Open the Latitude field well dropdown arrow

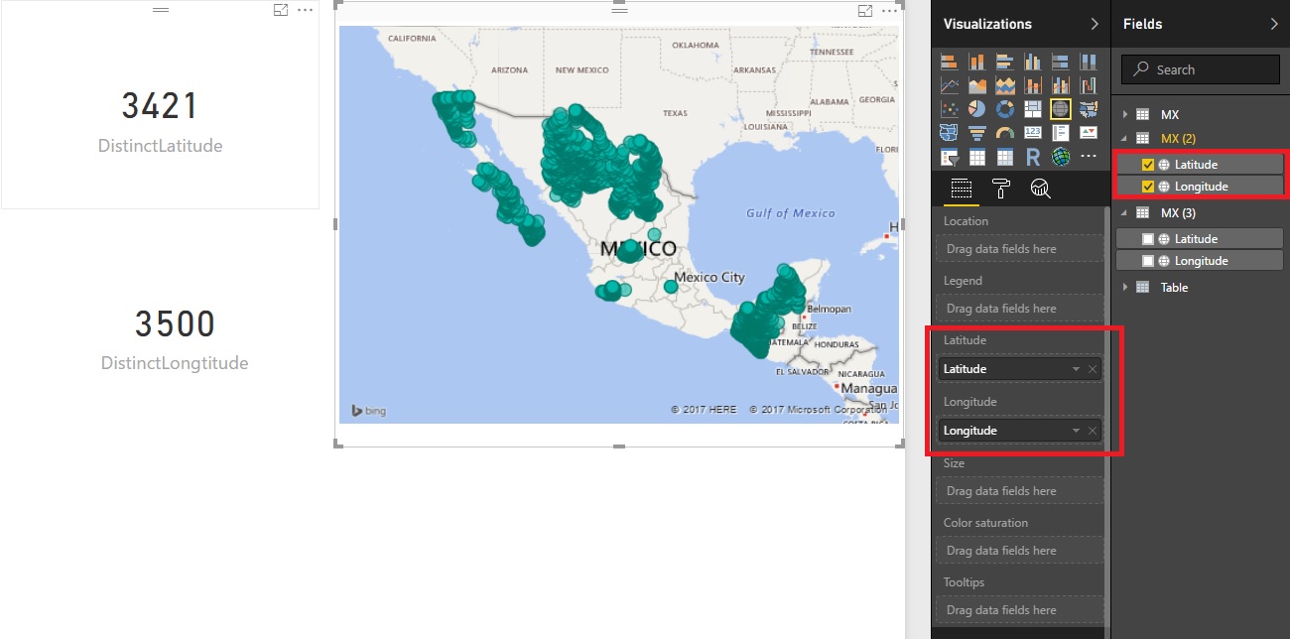point(1076,369)
